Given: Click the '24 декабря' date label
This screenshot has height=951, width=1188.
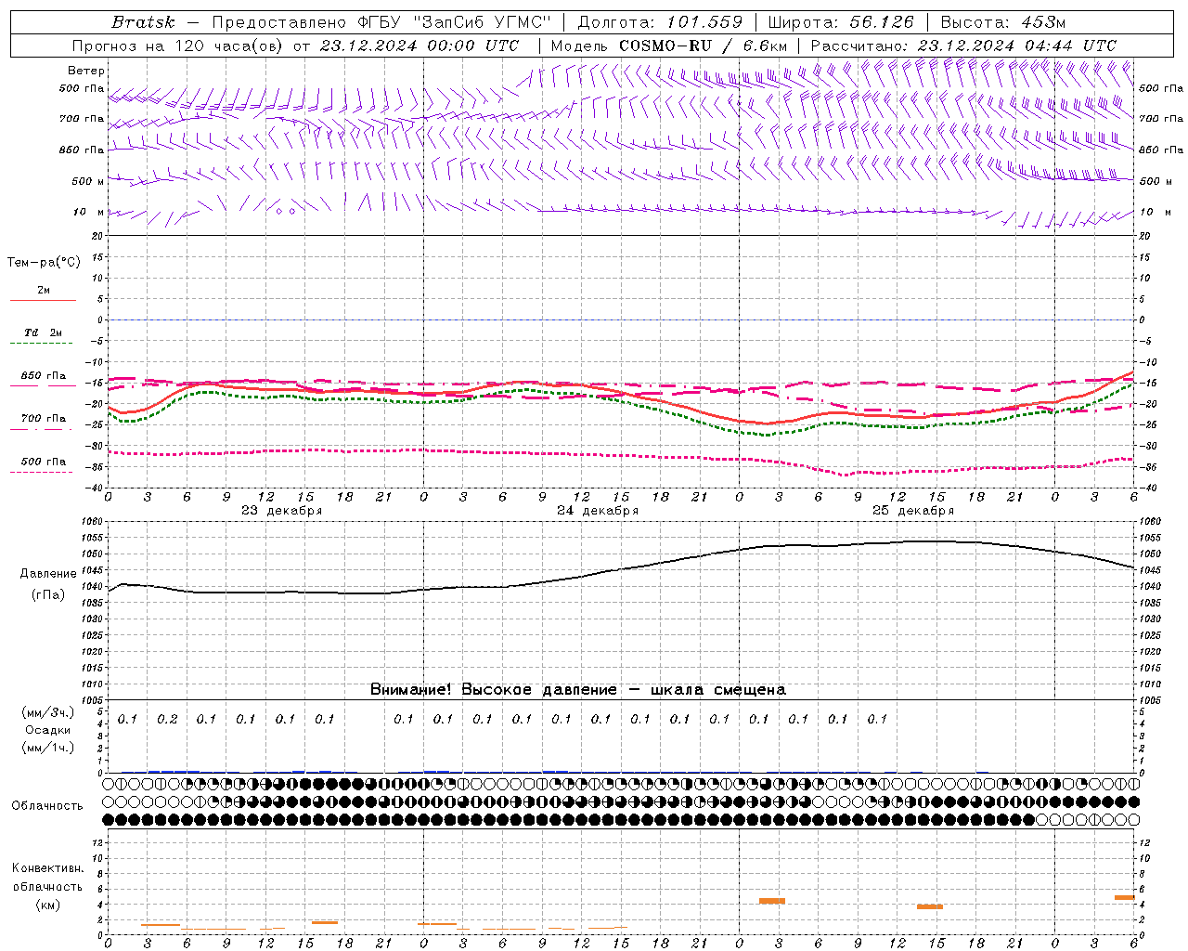Looking at the screenshot, I should (598, 511).
